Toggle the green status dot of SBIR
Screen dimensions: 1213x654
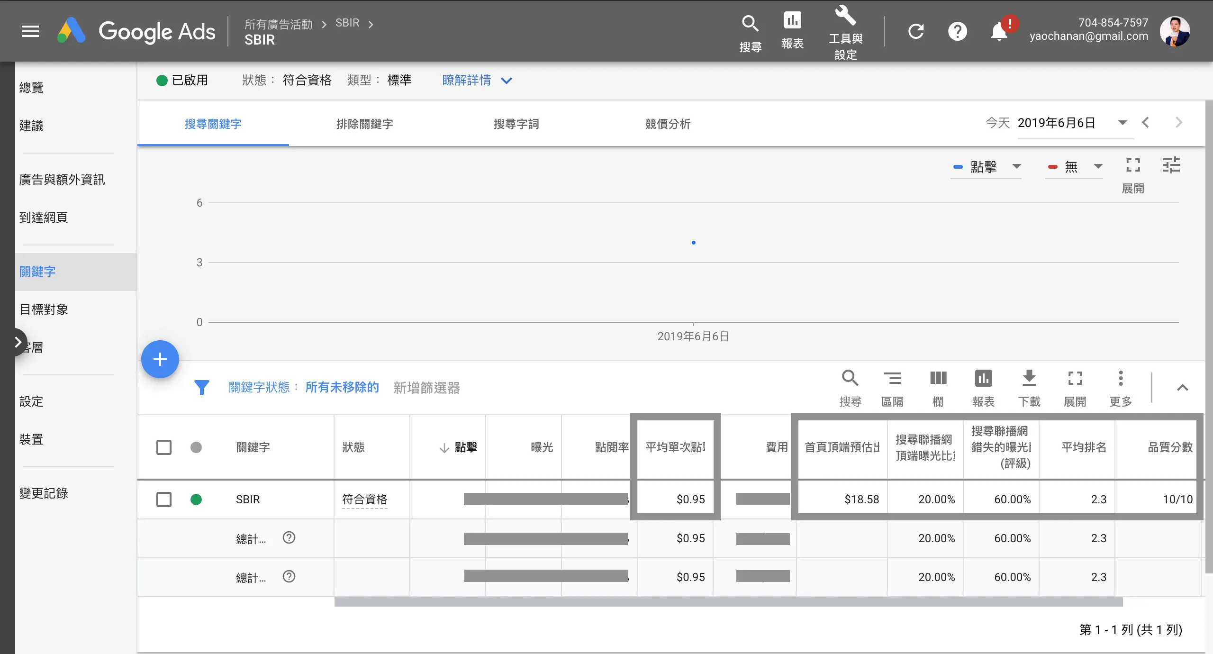point(196,499)
